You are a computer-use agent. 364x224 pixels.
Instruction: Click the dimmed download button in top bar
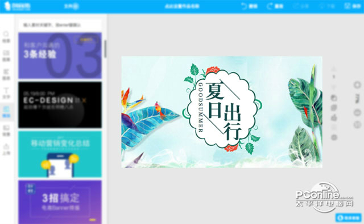coord(326,6)
